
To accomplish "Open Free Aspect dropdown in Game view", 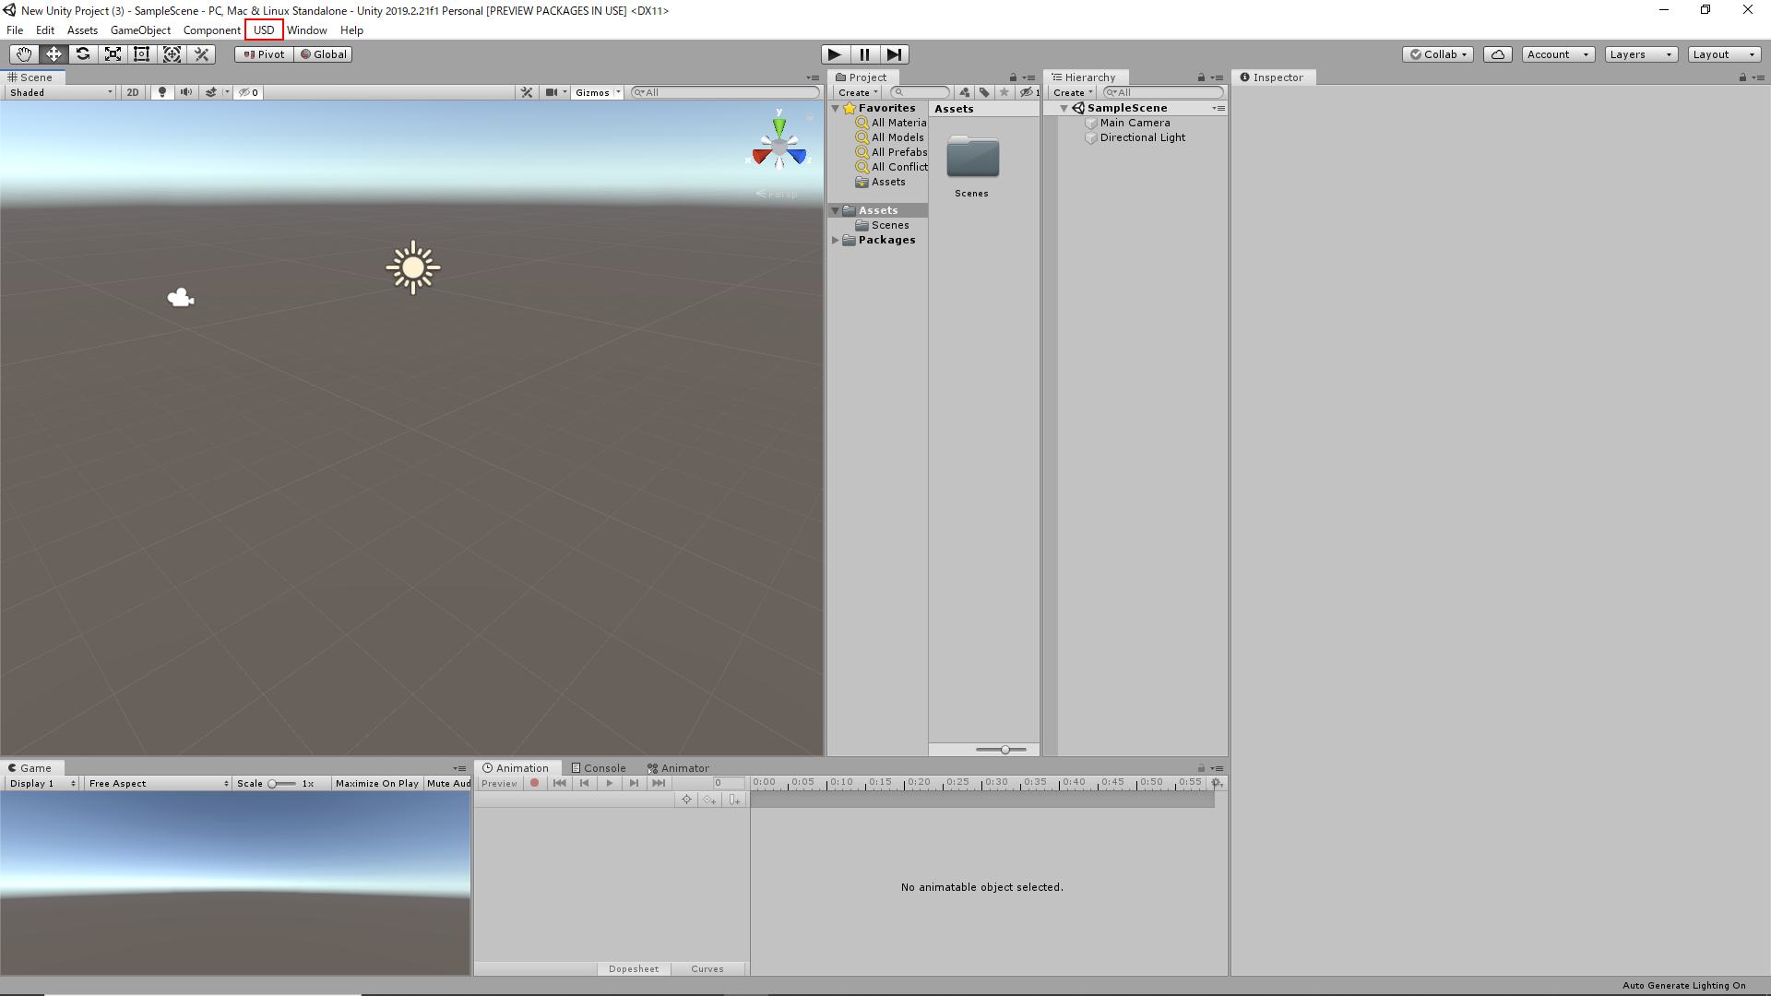I will point(159,783).
